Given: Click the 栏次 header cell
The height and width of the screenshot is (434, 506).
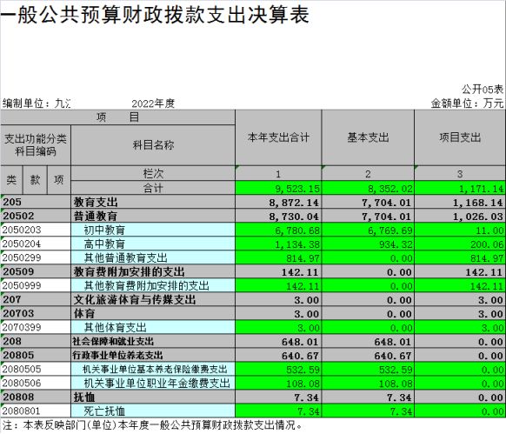Looking at the screenshot, I should tap(153, 174).
